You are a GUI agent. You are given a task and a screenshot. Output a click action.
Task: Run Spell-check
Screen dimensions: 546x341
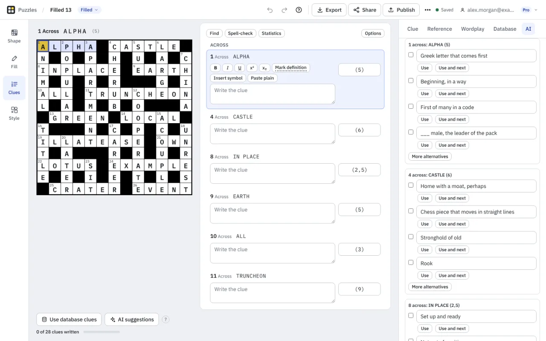pos(240,33)
